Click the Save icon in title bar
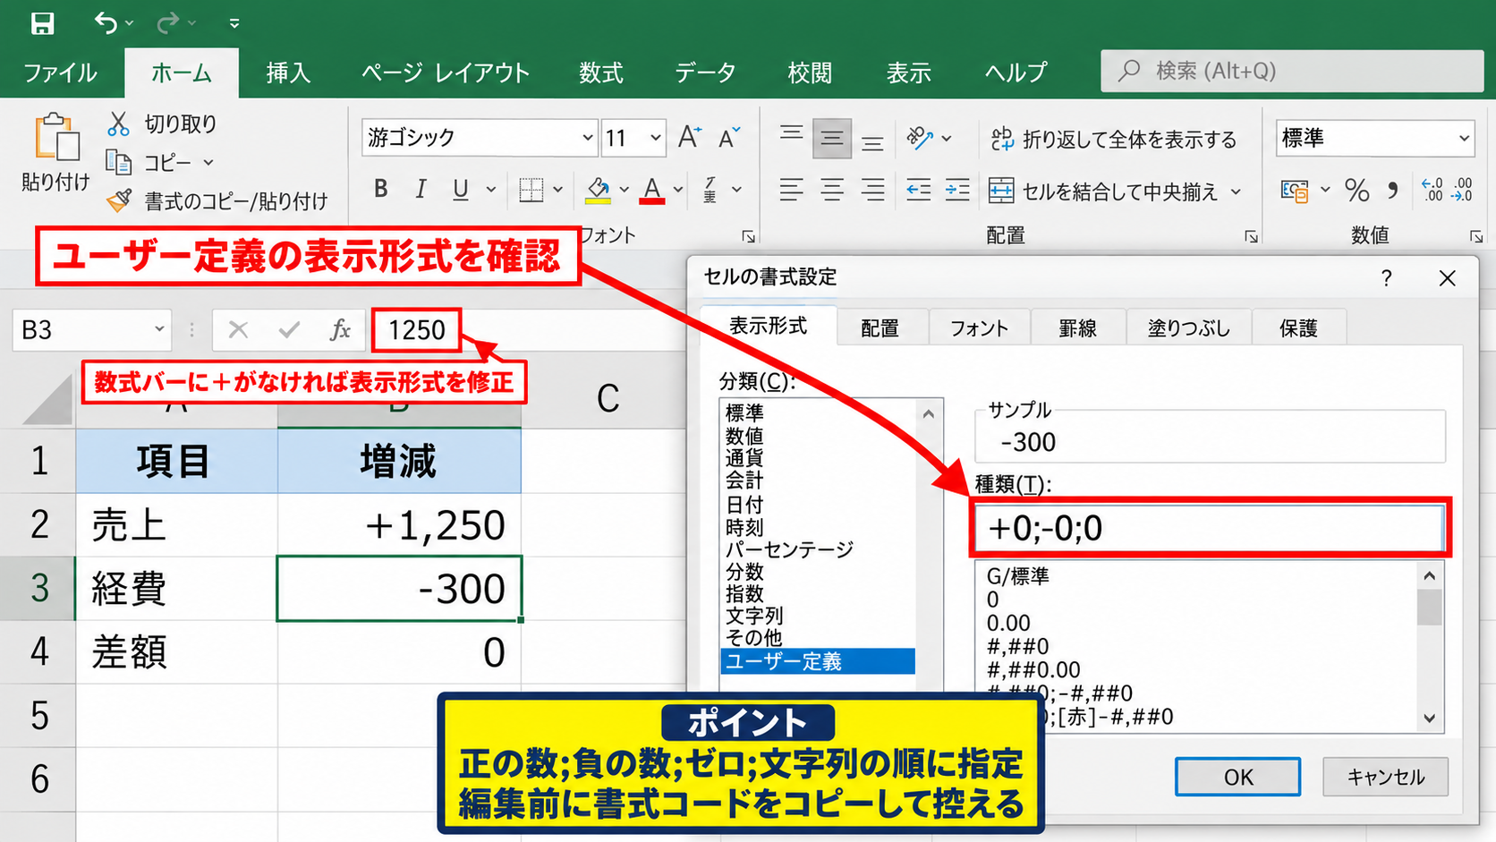Screen dimensions: 1496x842 tap(42, 22)
